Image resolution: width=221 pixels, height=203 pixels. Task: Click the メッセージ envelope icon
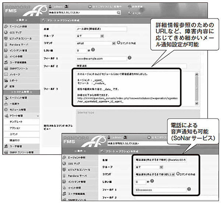click(x=6, y=74)
